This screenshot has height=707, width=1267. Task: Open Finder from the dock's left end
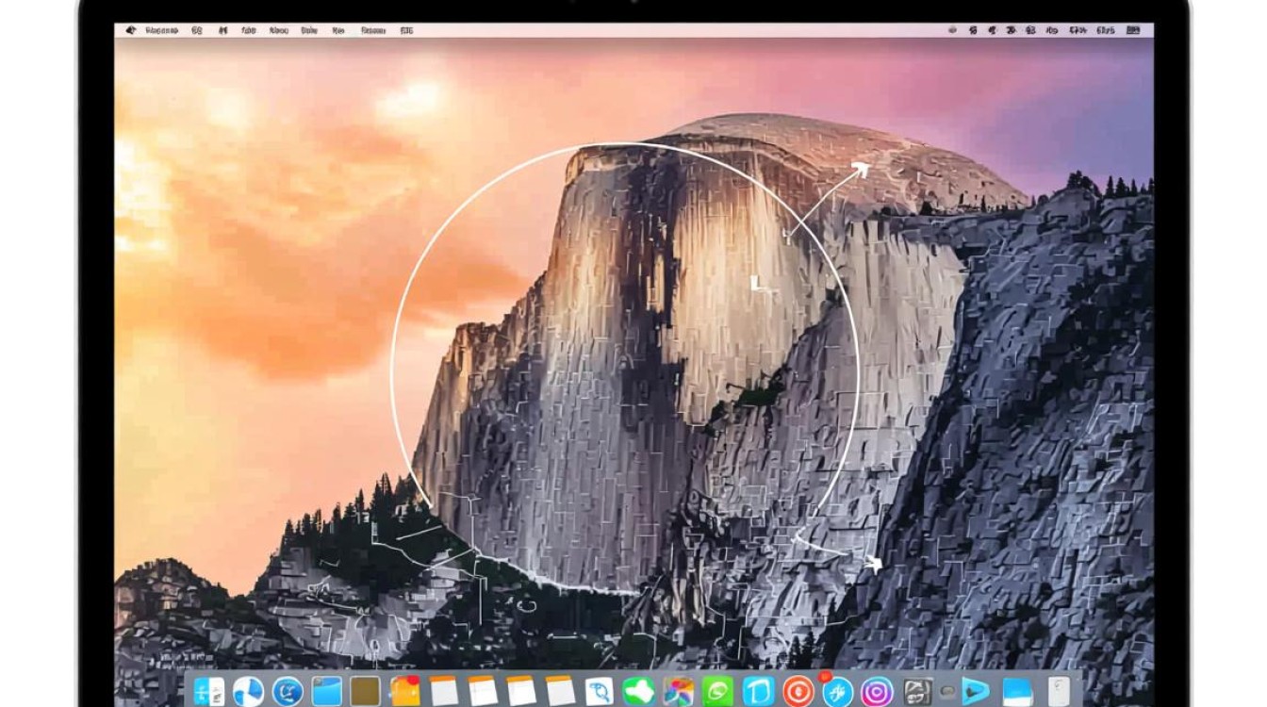(209, 691)
